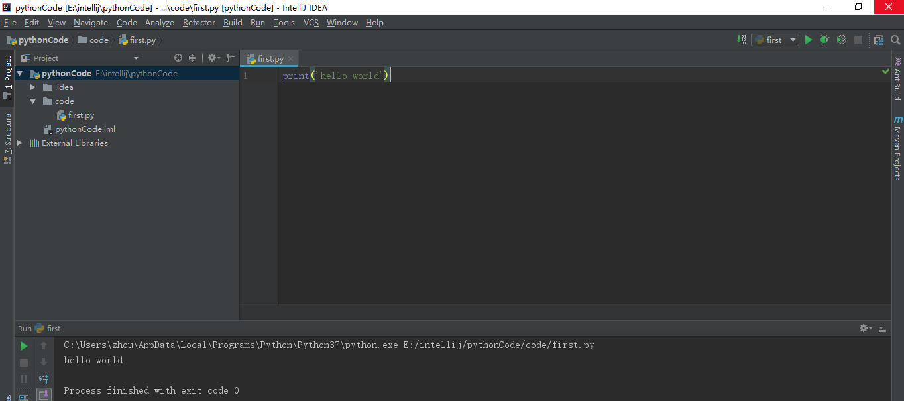
Task: Click line number 1 gutter in editor
Action: click(245, 76)
